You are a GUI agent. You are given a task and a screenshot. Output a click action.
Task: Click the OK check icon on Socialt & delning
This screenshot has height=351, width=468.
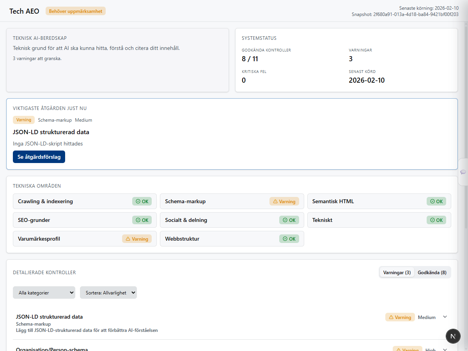(286, 220)
